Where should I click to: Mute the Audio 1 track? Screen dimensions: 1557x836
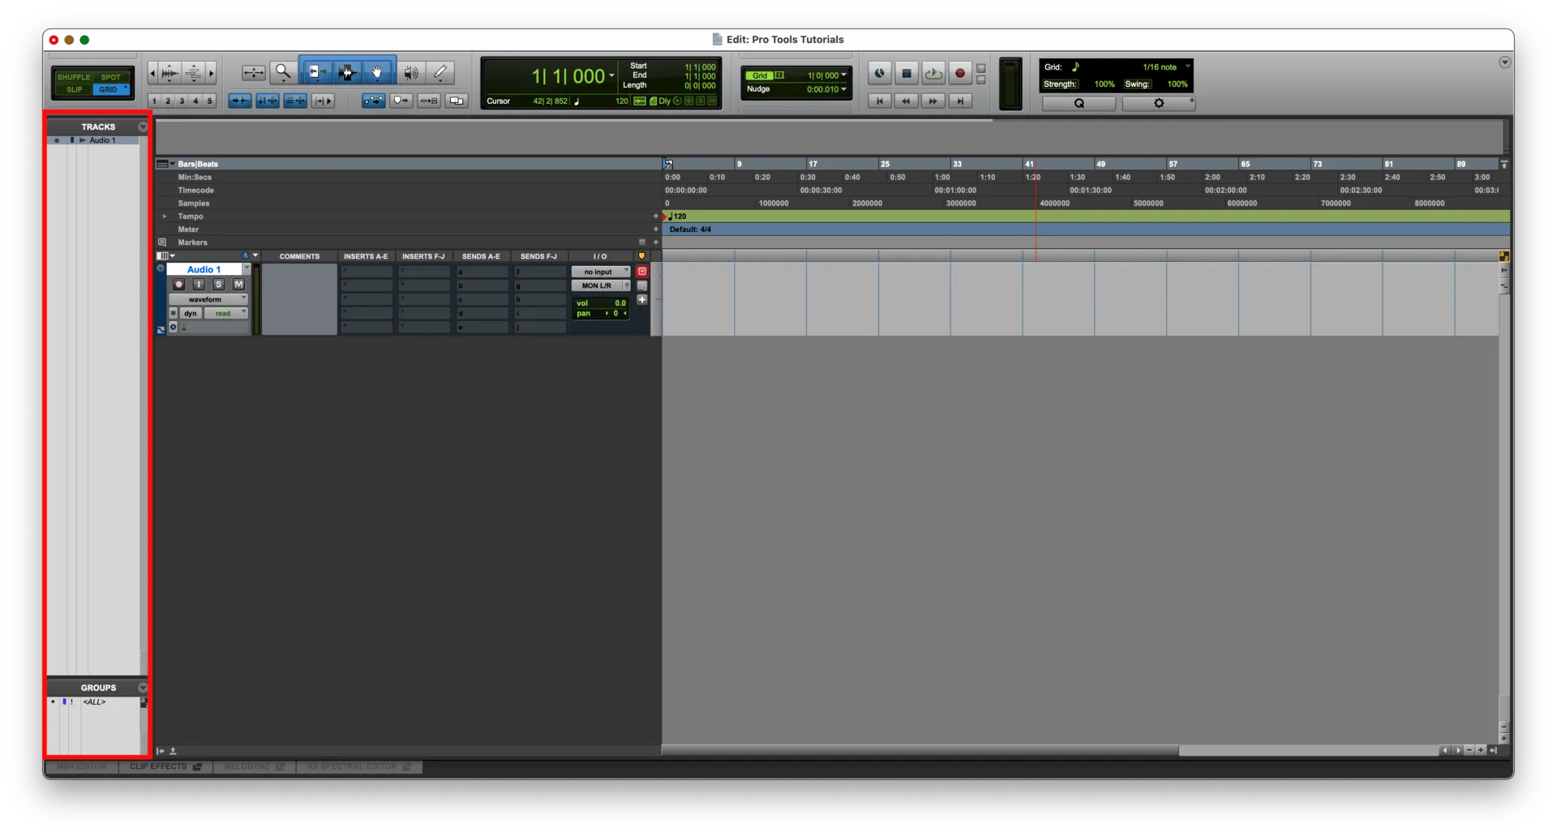point(238,285)
